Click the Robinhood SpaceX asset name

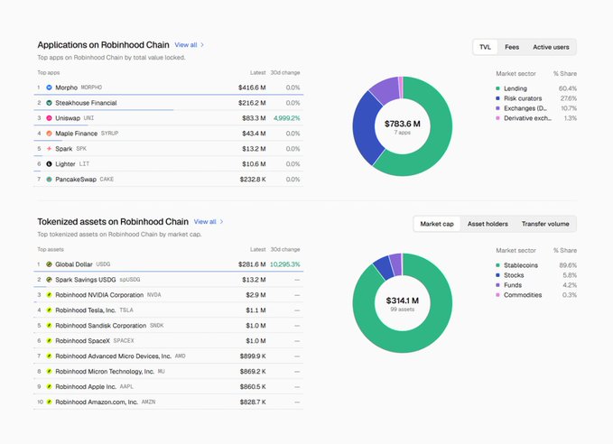(x=82, y=341)
